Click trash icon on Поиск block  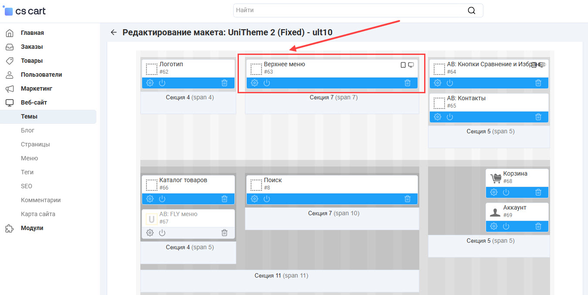tap(408, 199)
